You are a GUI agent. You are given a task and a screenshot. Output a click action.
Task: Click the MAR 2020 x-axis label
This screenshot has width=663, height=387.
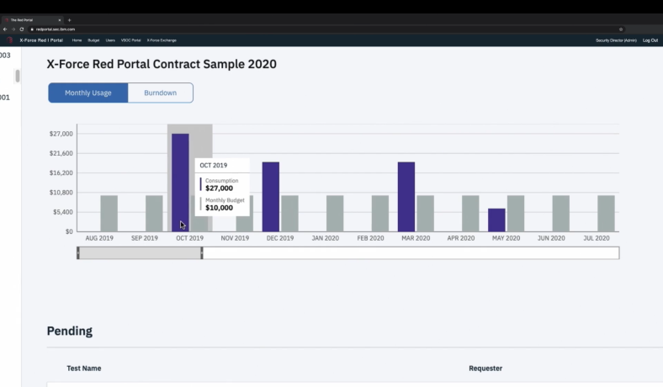click(x=416, y=238)
